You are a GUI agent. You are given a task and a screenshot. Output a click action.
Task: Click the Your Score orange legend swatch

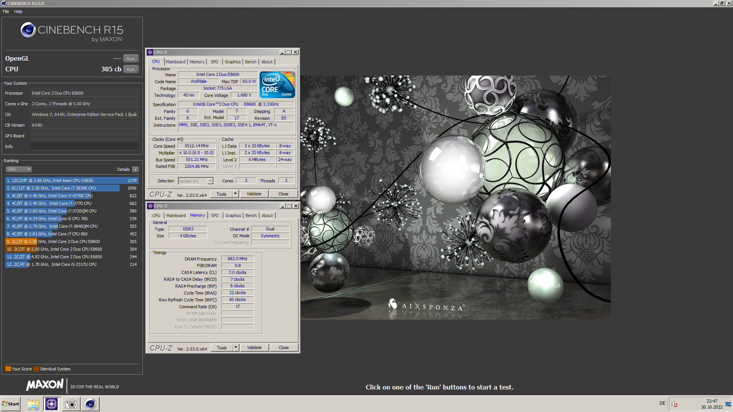[x=8, y=369]
